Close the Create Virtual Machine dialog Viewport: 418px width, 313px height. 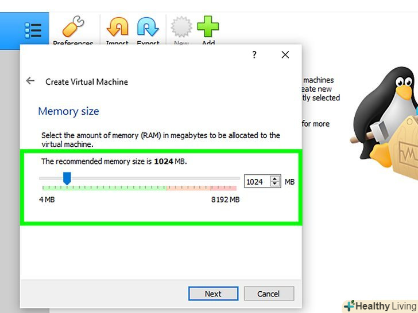pyautogui.click(x=285, y=55)
